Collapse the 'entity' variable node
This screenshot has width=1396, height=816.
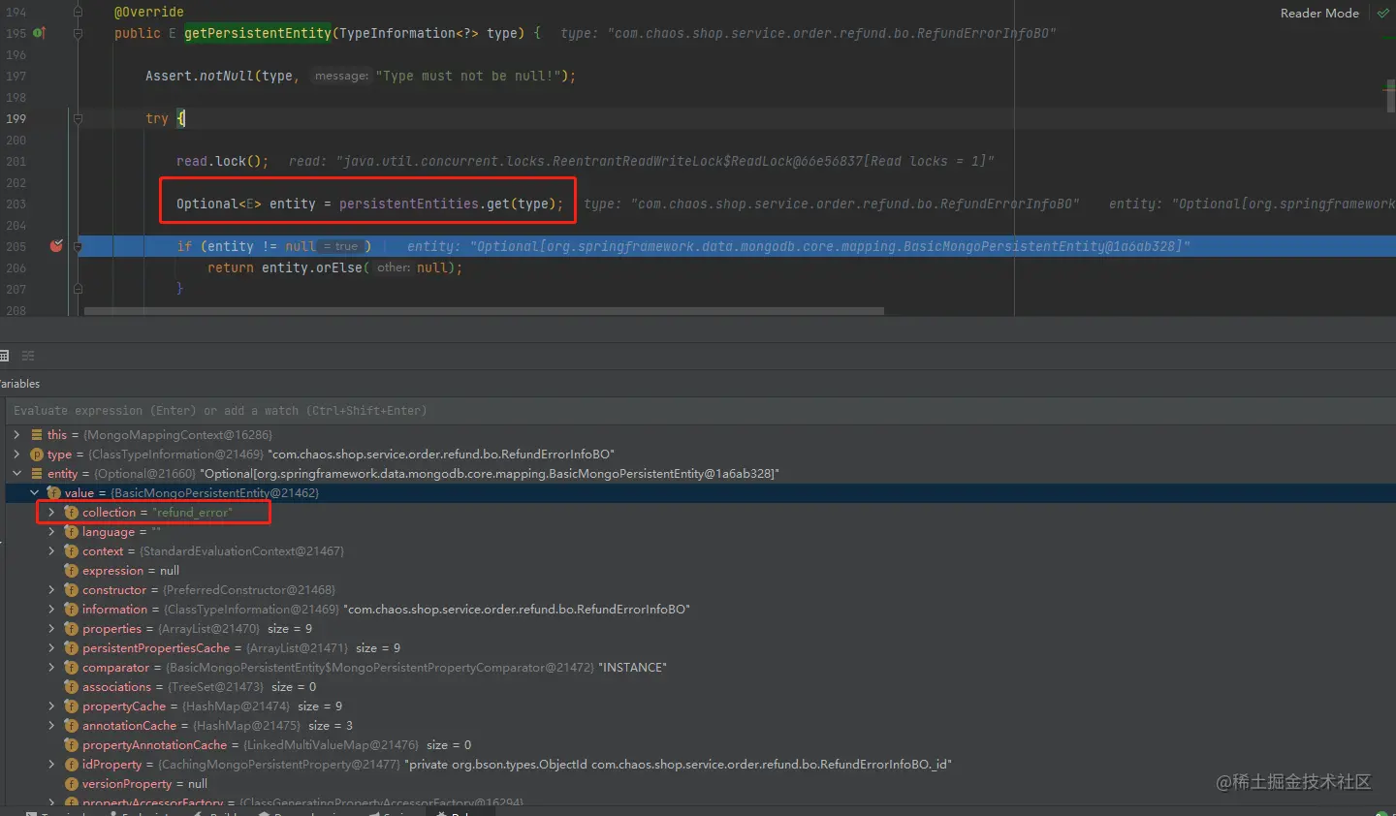pyautogui.click(x=16, y=474)
